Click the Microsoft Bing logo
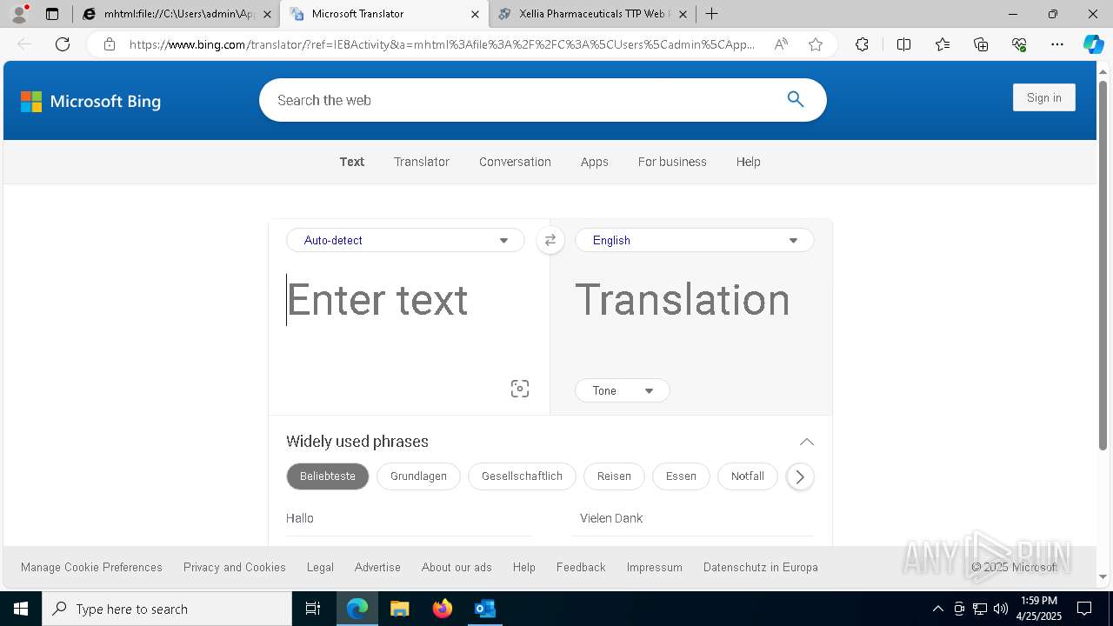 (90, 102)
